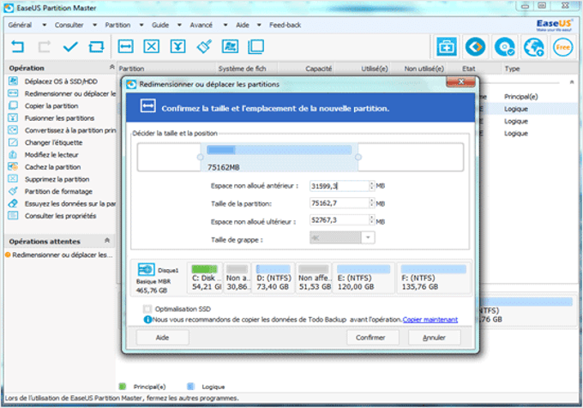Click the Annuler button
This screenshot has width=583, height=408.
coord(434,338)
